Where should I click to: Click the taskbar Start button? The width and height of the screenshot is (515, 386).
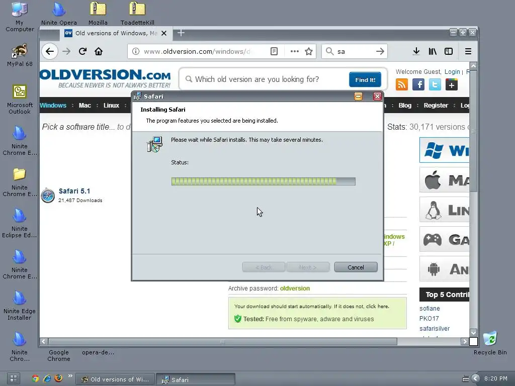click(13, 378)
